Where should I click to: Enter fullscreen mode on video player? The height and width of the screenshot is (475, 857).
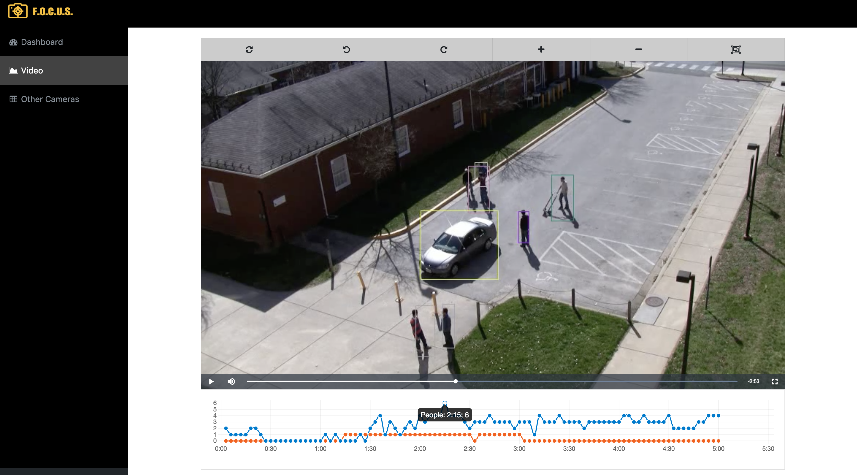(x=775, y=381)
